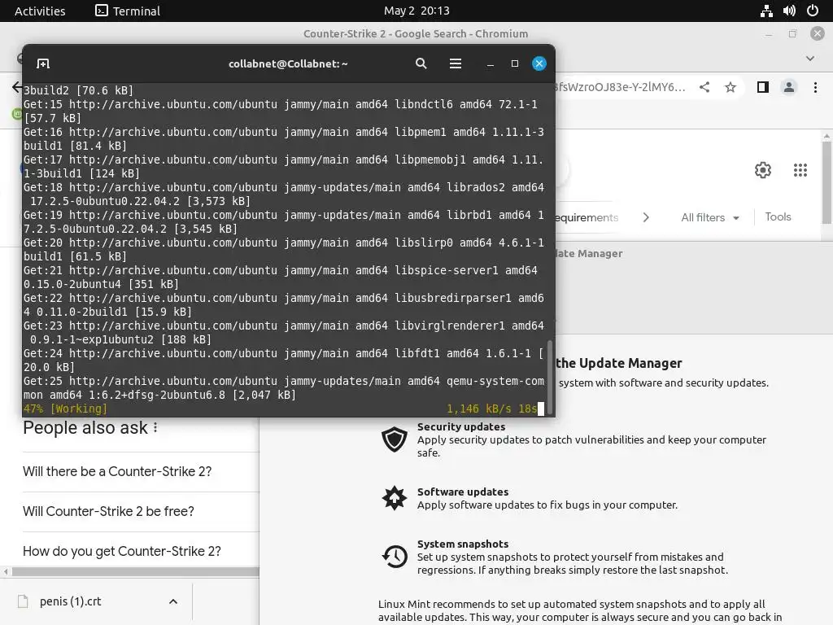This screenshot has height=625, width=833.
Task: Open new tab icon in Terminal header
Action: 43,63
